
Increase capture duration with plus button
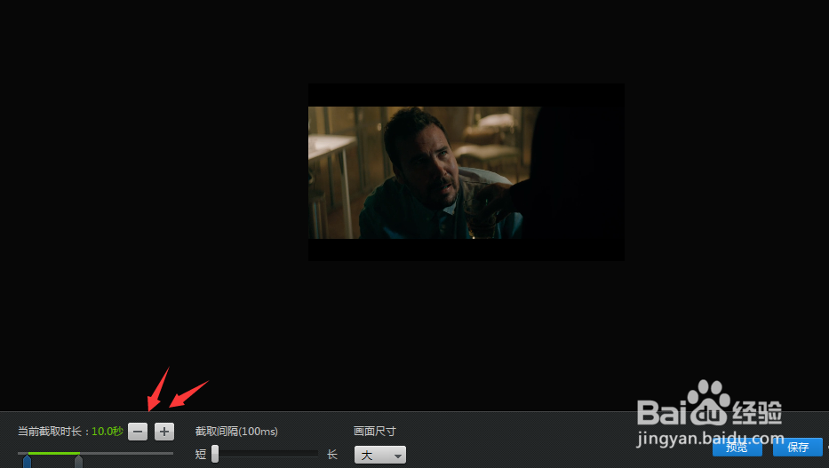click(163, 432)
